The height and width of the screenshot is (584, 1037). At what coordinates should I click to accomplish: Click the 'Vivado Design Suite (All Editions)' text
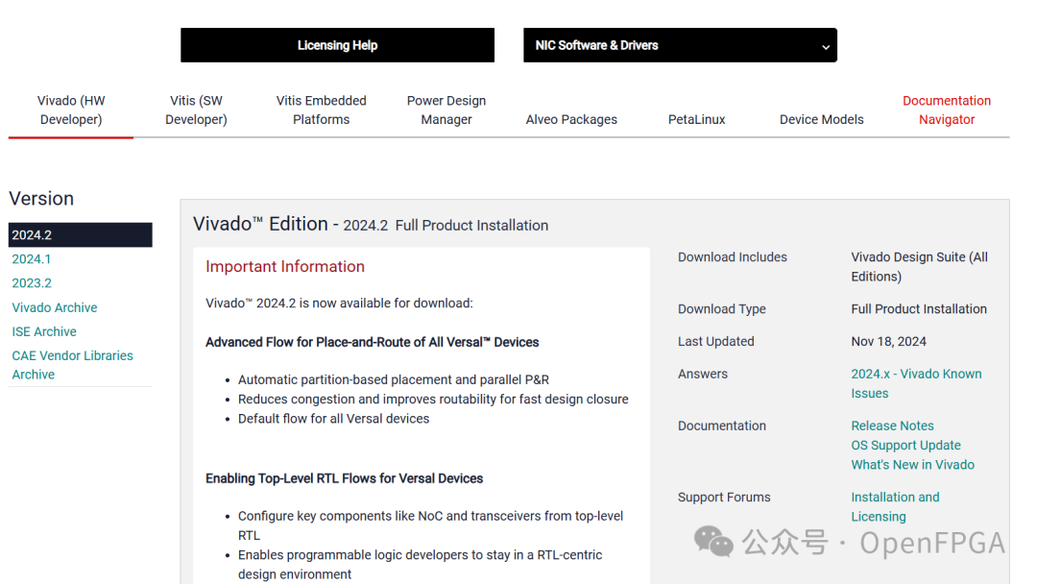click(919, 266)
